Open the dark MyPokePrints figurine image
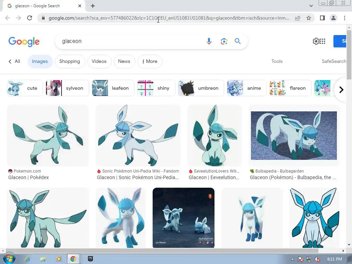 (184, 218)
